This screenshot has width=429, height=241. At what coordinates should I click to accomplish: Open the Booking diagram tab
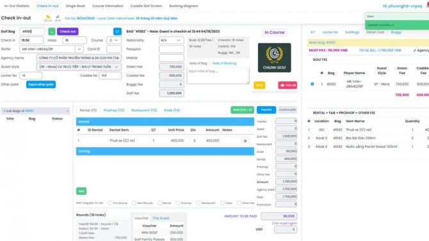184,6
